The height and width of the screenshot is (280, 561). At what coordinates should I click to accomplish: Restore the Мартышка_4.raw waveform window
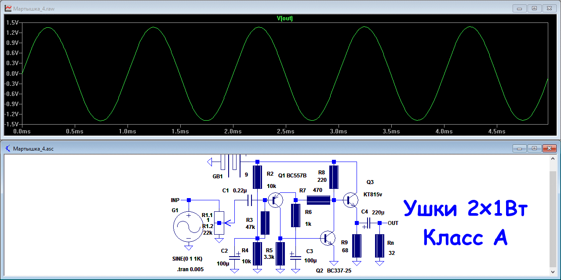[535, 8]
